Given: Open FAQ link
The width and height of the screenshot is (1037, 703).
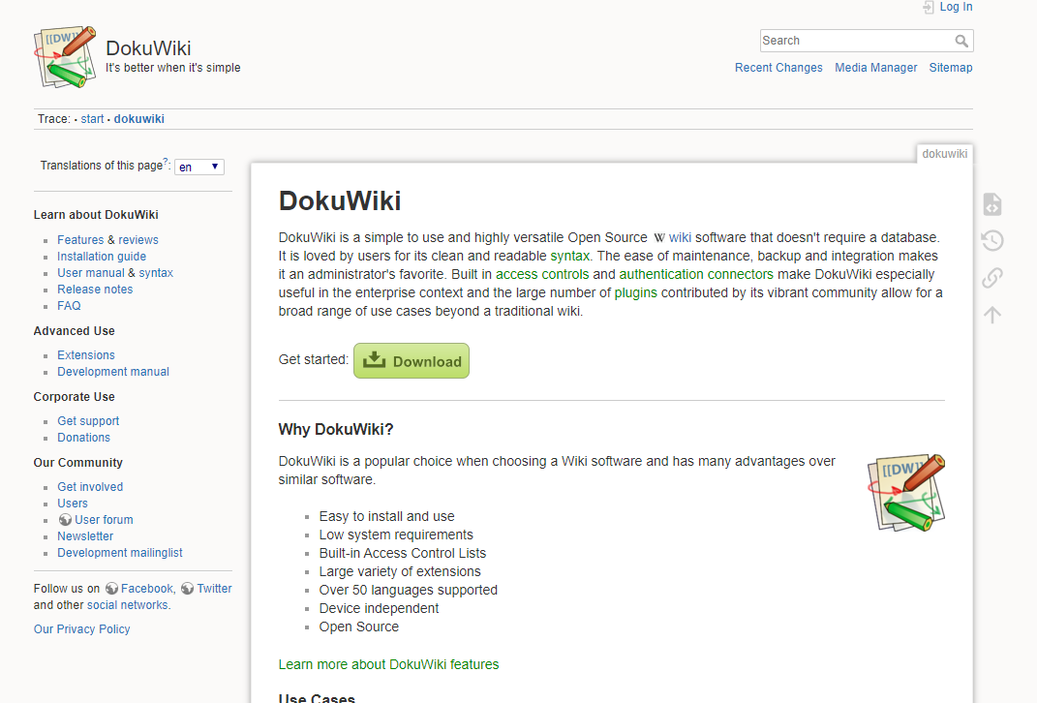Looking at the screenshot, I should coord(69,306).
